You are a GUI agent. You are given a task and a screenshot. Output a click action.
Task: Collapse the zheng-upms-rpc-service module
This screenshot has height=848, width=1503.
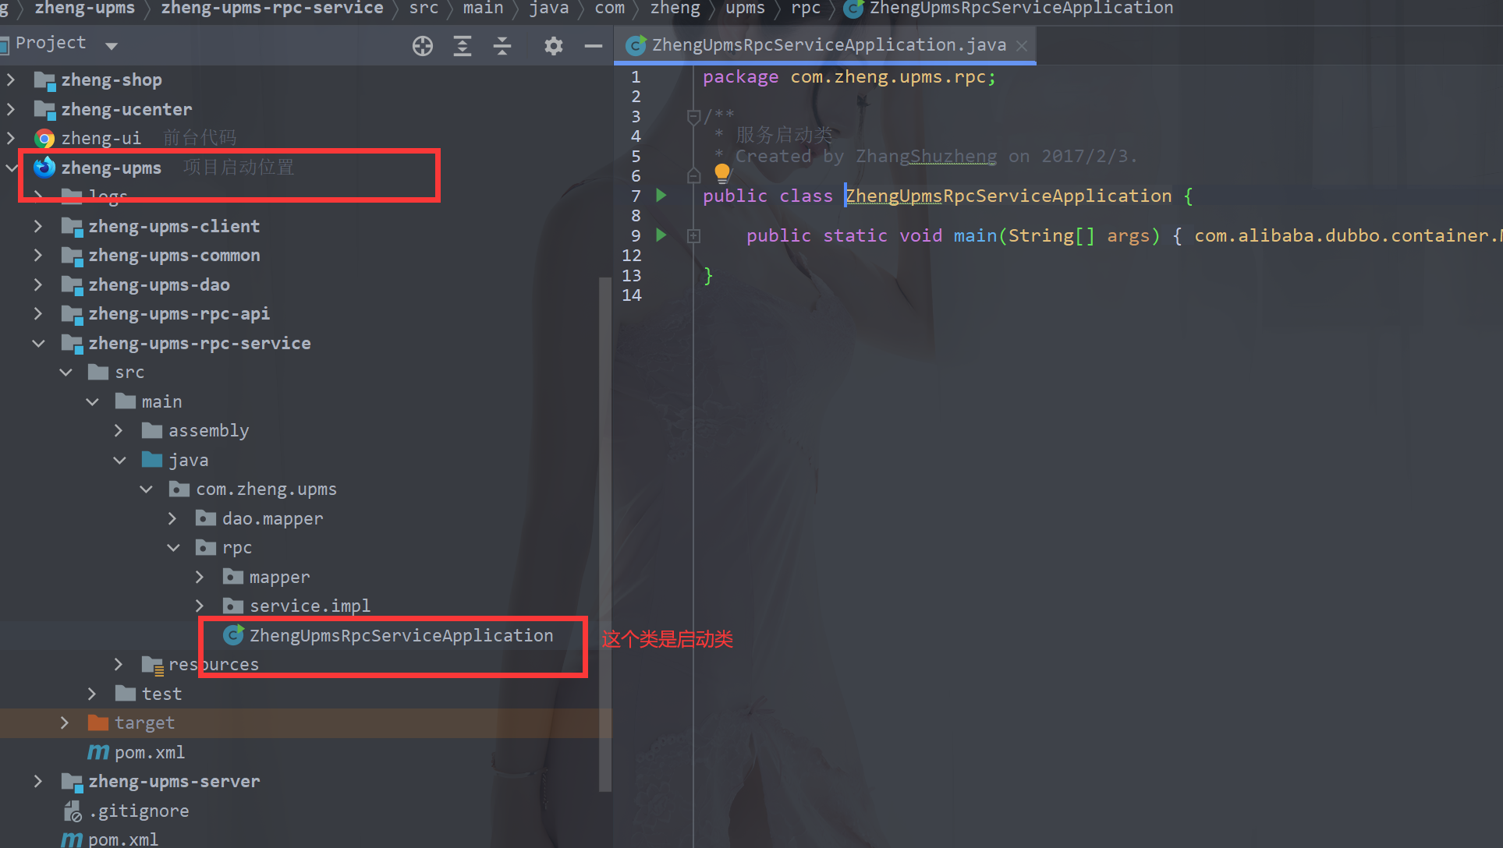(38, 343)
